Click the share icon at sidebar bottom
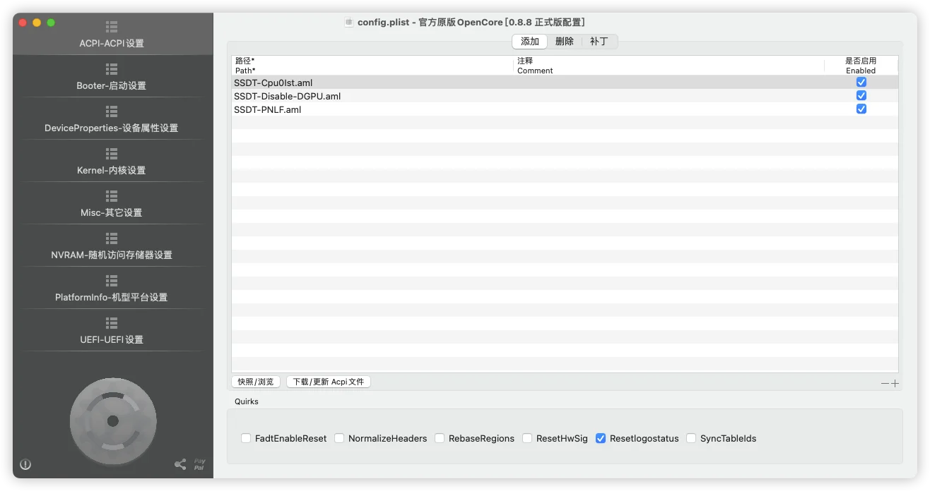 click(180, 464)
